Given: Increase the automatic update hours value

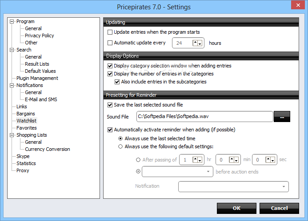Looking at the screenshot, I should tap(195, 43).
